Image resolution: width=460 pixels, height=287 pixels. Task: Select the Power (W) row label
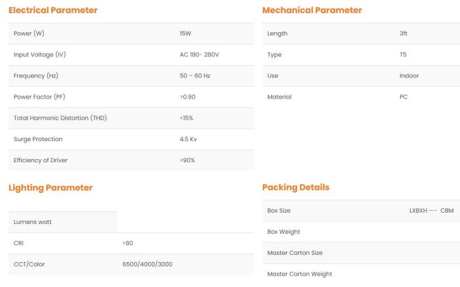(29, 33)
